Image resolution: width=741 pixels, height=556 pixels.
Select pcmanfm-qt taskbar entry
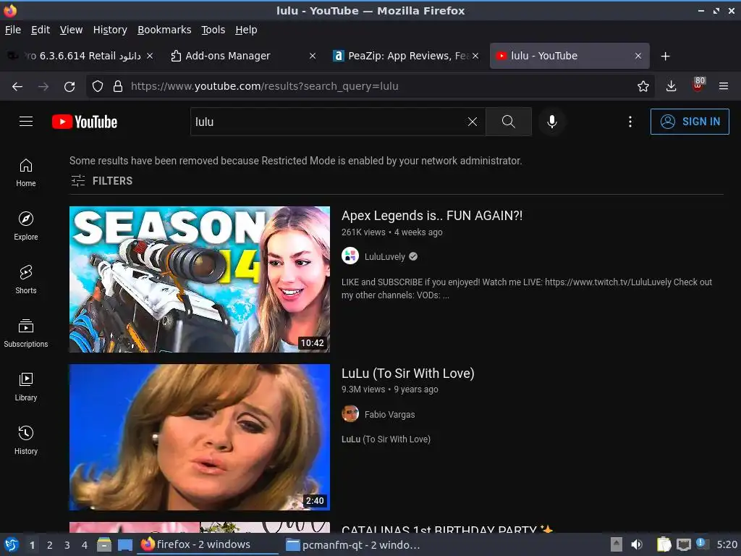pyautogui.click(x=353, y=544)
